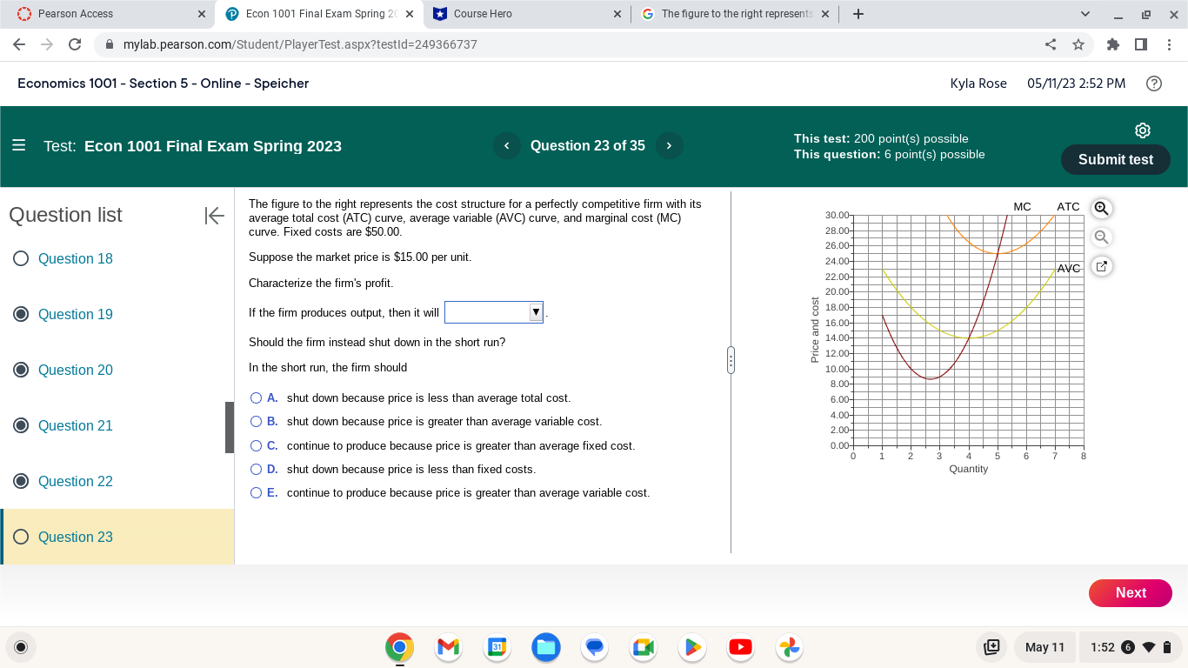
Task: Open the firm's output dropdown
Action: point(533,311)
